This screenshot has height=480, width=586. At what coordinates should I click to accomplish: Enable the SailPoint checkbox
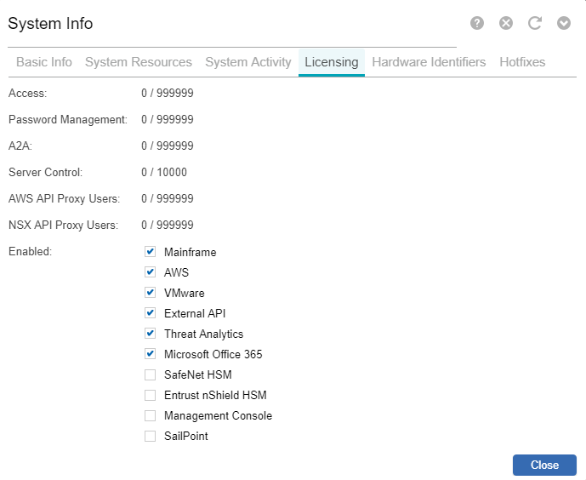point(151,436)
